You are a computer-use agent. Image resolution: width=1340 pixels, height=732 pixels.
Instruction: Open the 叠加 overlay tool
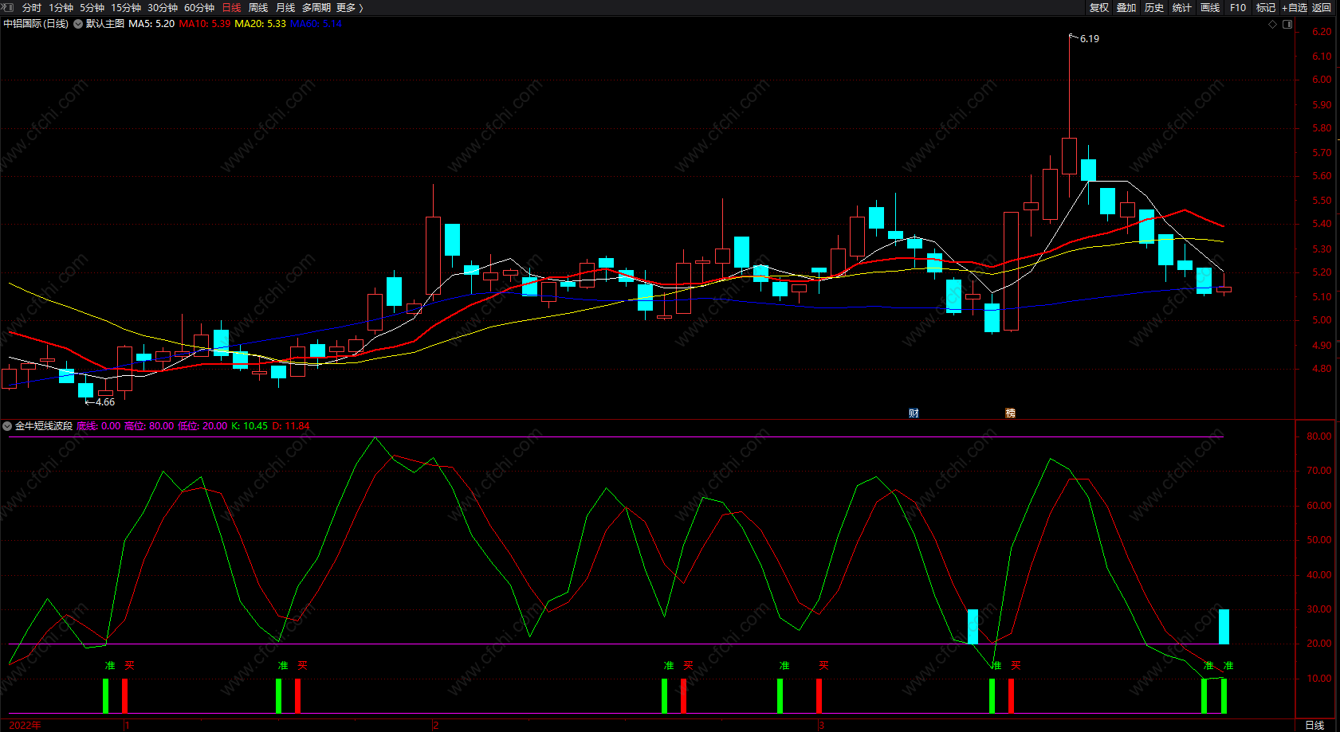(1126, 7)
